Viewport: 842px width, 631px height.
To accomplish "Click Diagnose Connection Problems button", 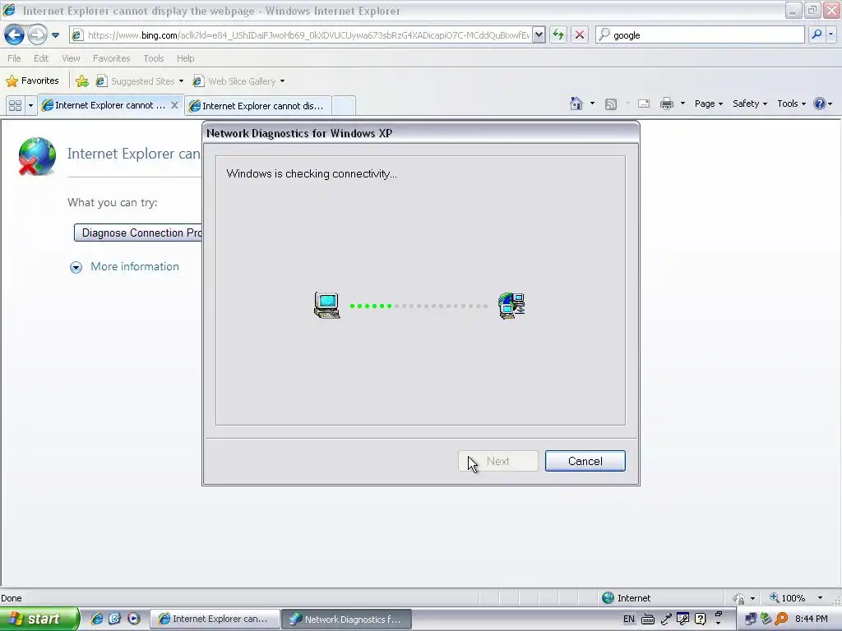I will [x=138, y=233].
